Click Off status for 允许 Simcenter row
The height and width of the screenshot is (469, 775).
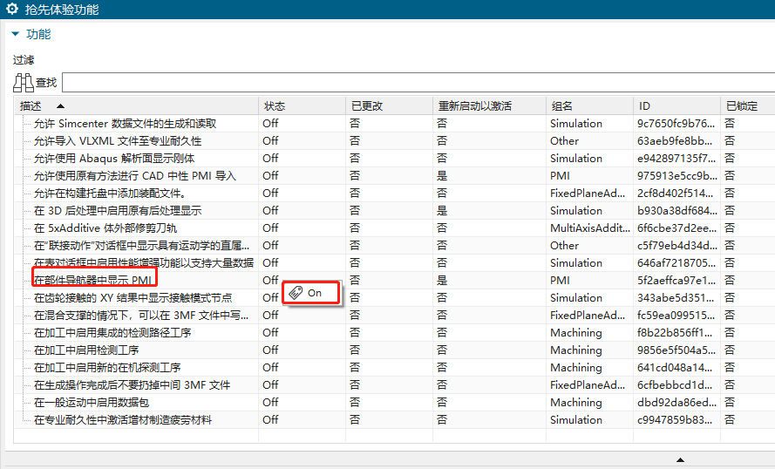click(270, 124)
